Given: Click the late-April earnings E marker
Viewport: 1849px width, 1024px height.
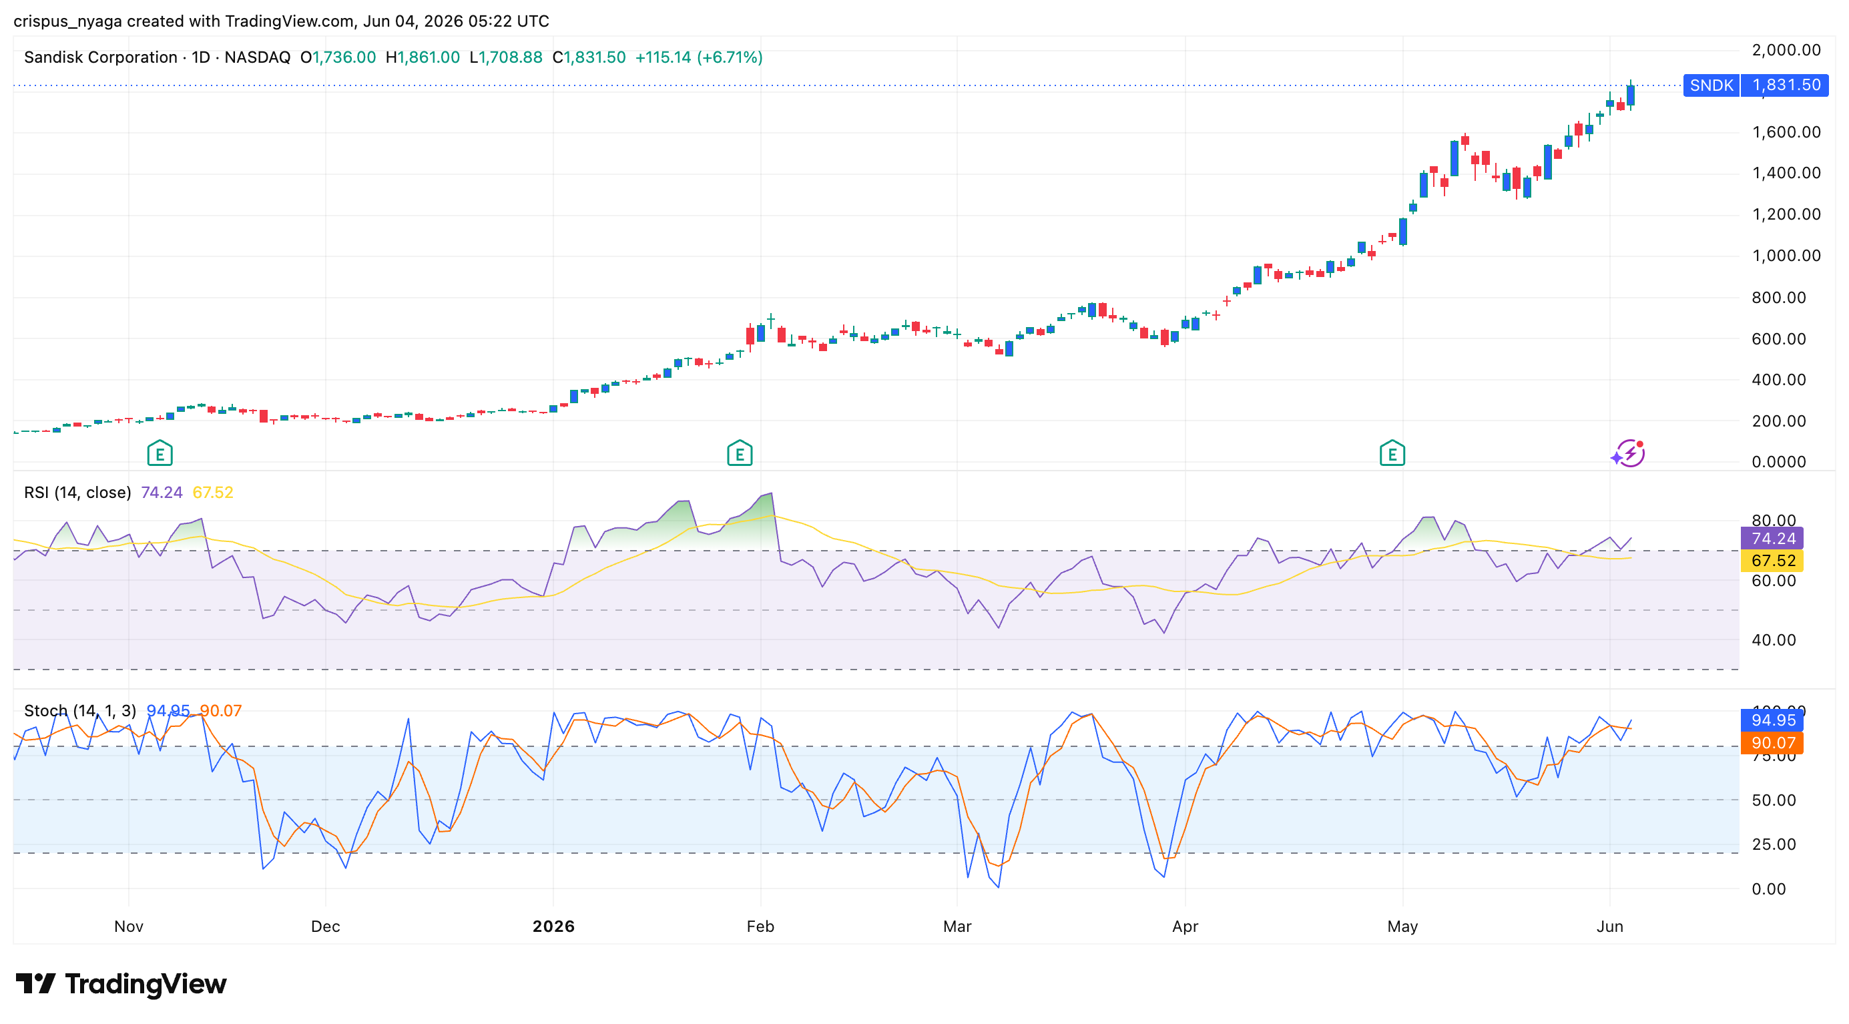Looking at the screenshot, I should point(1392,453).
